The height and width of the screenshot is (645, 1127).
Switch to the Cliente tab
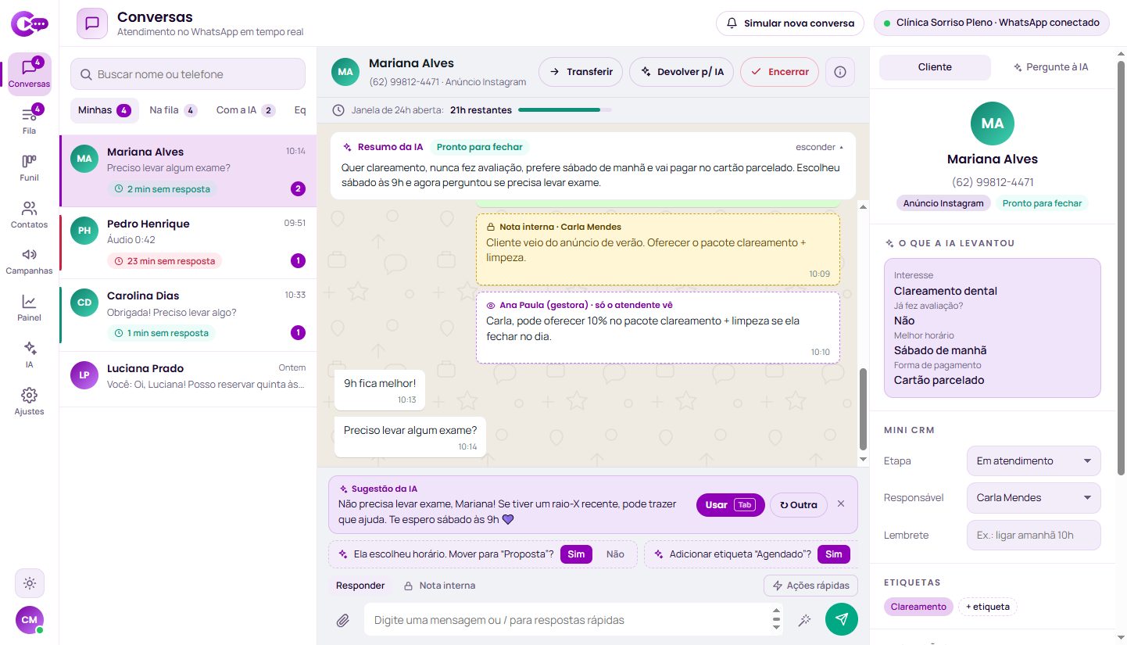point(935,67)
